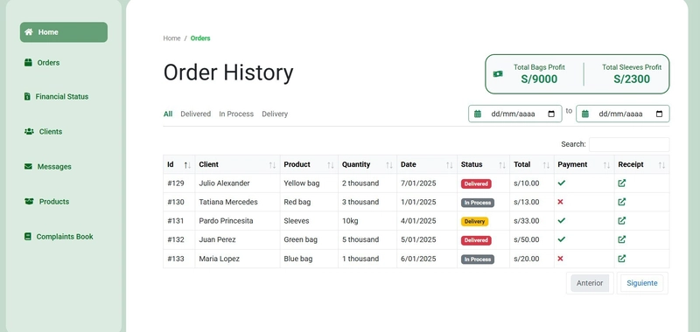This screenshot has height=332, width=700.
Task: Click the Financial Status document icon
Action: (27, 96)
